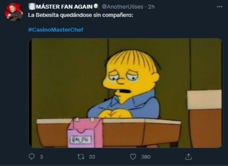Click the like count 380
This screenshot has width=228, height=166.
[146, 157]
